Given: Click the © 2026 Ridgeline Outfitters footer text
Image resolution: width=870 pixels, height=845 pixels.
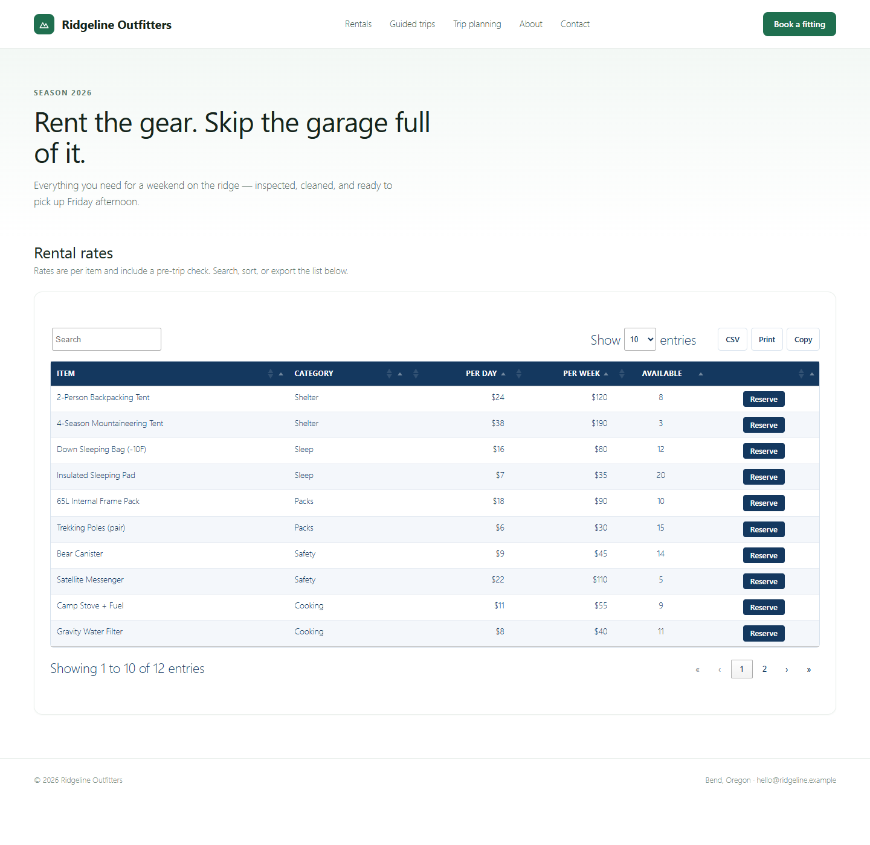Looking at the screenshot, I should [x=79, y=780].
